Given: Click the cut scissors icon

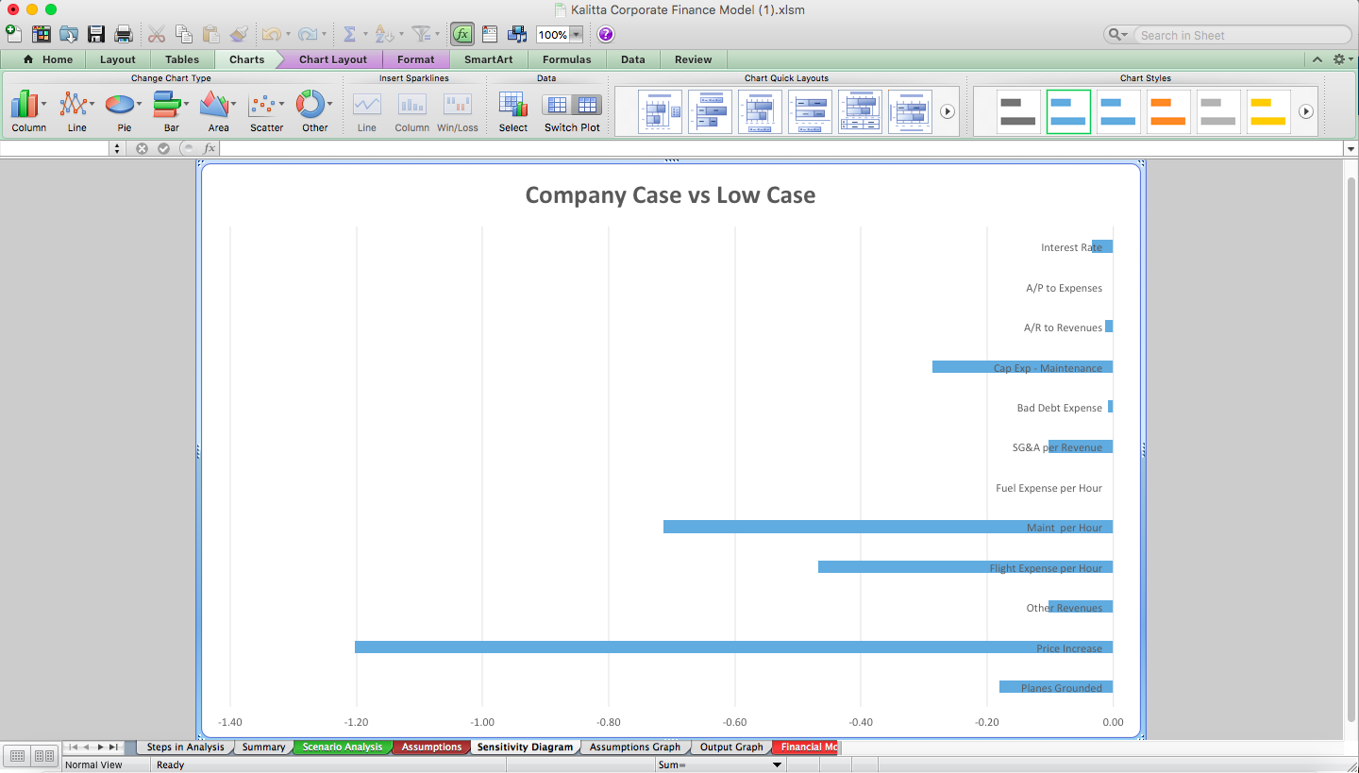Looking at the screenshot, I should pos(156,34).
